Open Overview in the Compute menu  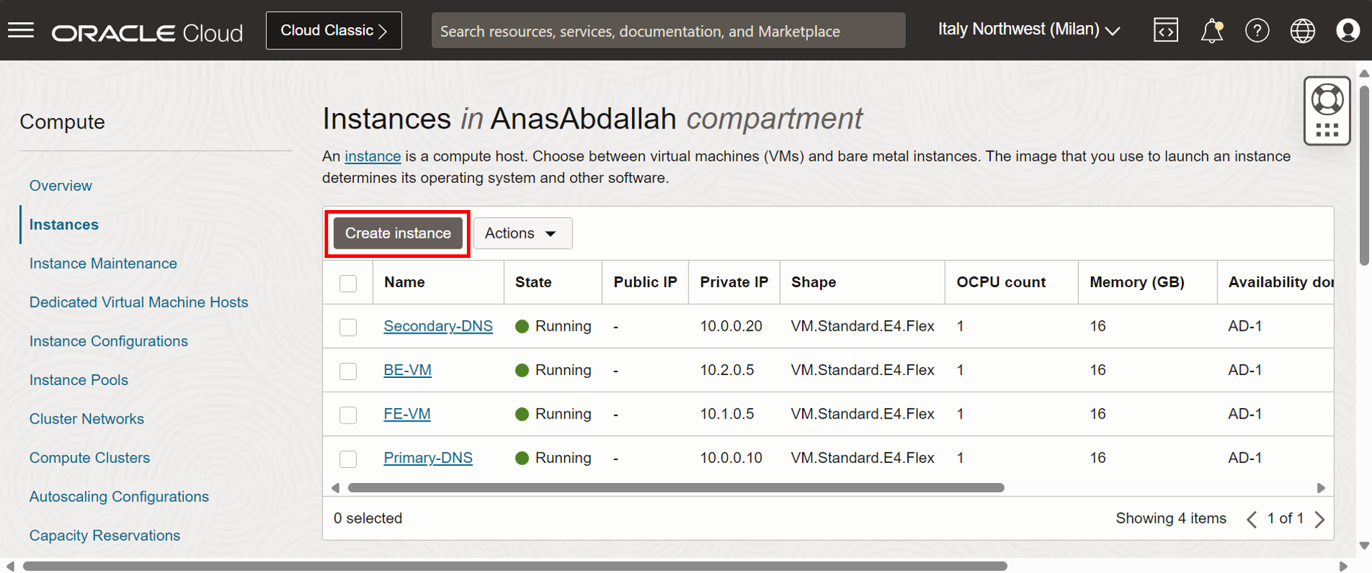(x=61, y=185)
